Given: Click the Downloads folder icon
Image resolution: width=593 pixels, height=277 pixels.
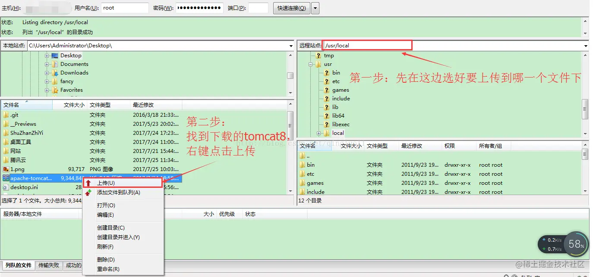Looking at the screenshot, I should [54, 73].
